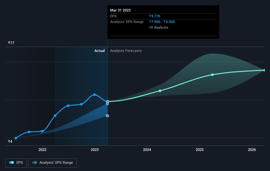270x171 pixels.
Task: Select the 2026 forecast end data point
Action: 264,70
